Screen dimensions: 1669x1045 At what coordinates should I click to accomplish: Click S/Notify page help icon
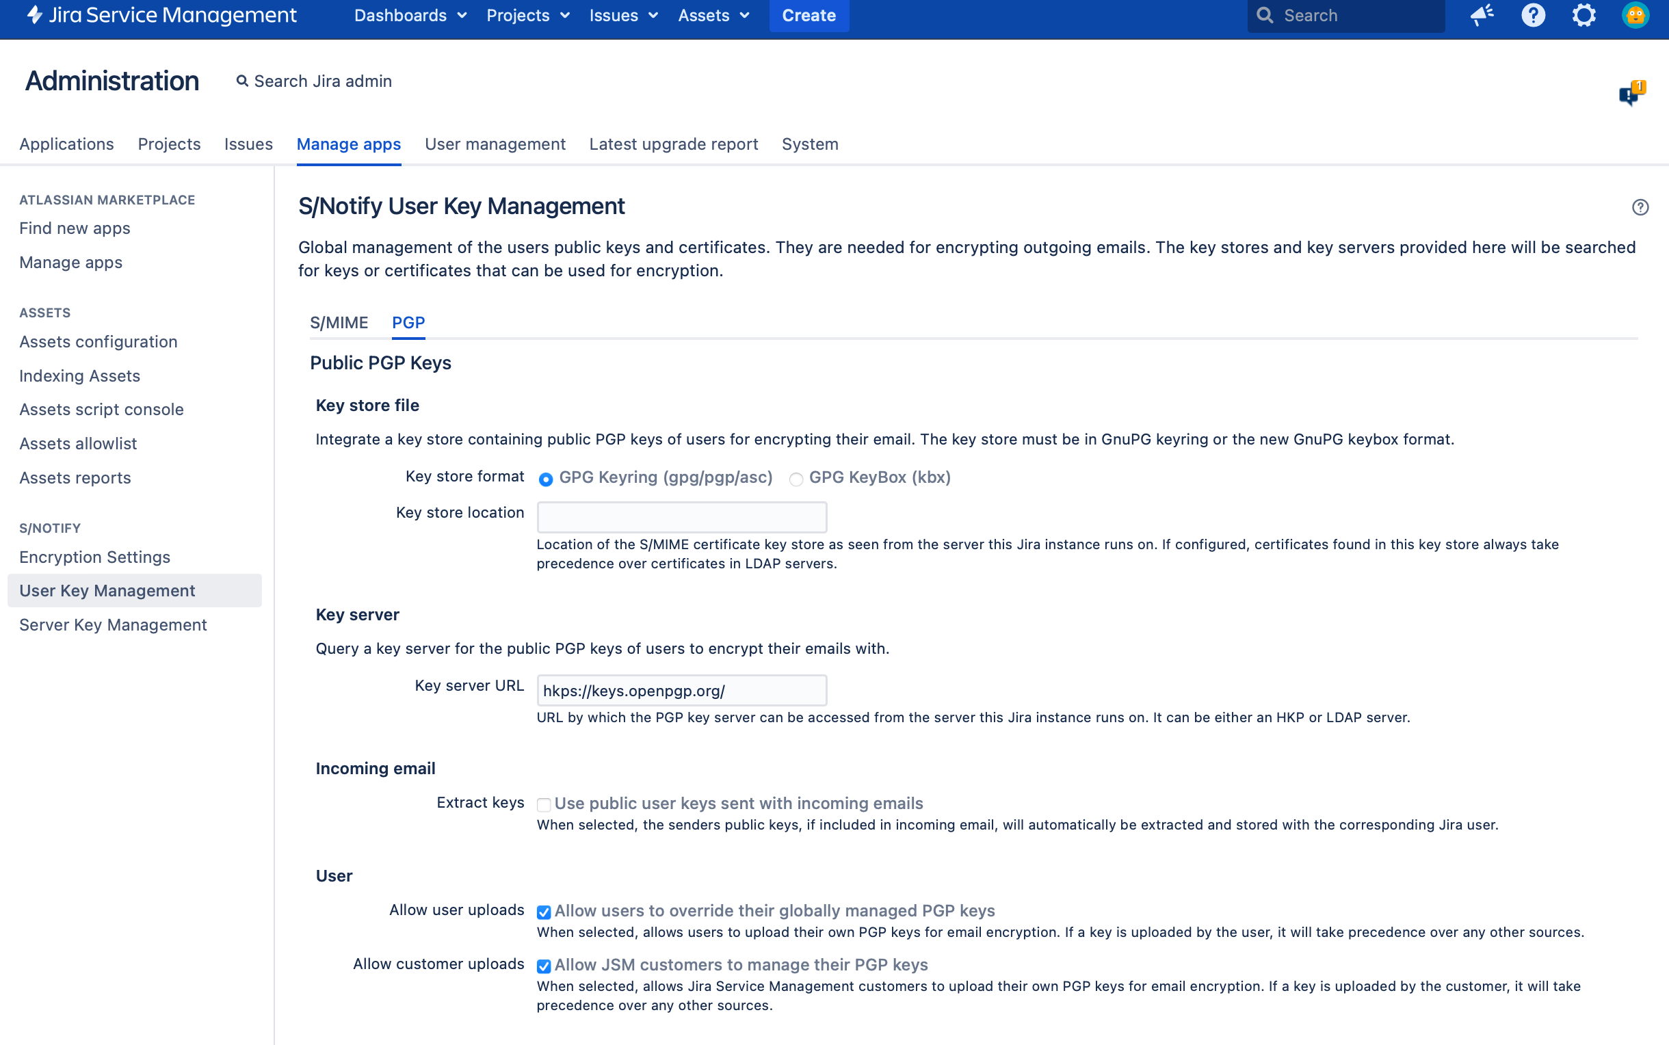click(1640, 207)
